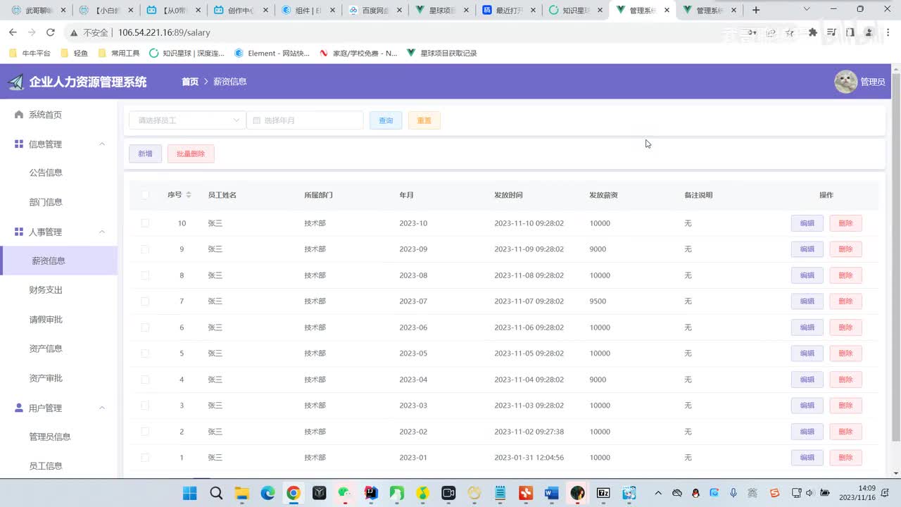Reload the page with refresh icon
The width and height of the screenshot is (901, 507).
click(x=50, y=32)
